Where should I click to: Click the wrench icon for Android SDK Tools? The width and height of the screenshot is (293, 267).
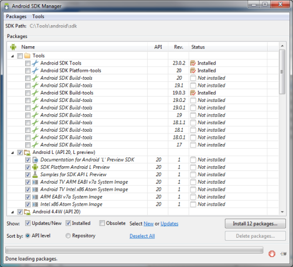pyautogui.click(x=35, y=63)
